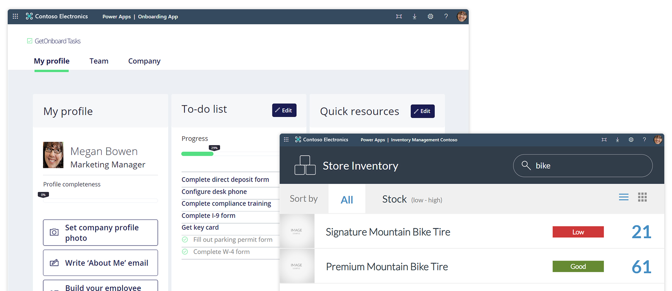This screenshot has height=291, width=672.
Task: Open settings gear in Inventory window header
Action: [x=631, y=140]
